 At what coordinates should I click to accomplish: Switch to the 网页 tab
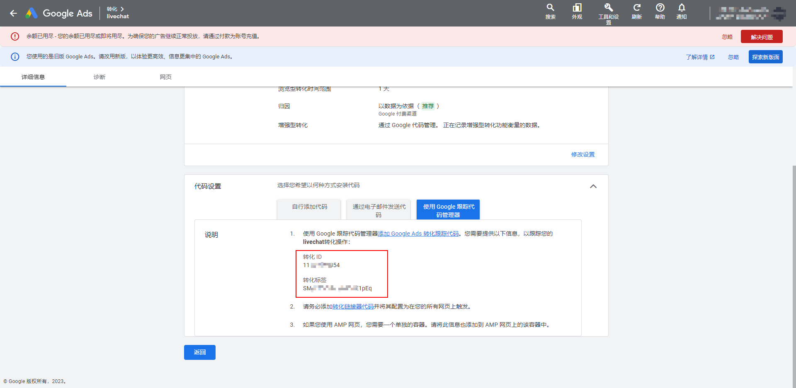(x=166, y=77)
